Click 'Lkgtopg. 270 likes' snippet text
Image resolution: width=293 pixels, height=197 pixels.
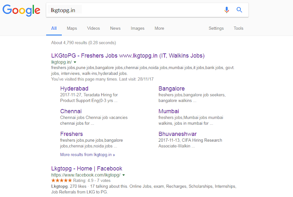[69, 186]
